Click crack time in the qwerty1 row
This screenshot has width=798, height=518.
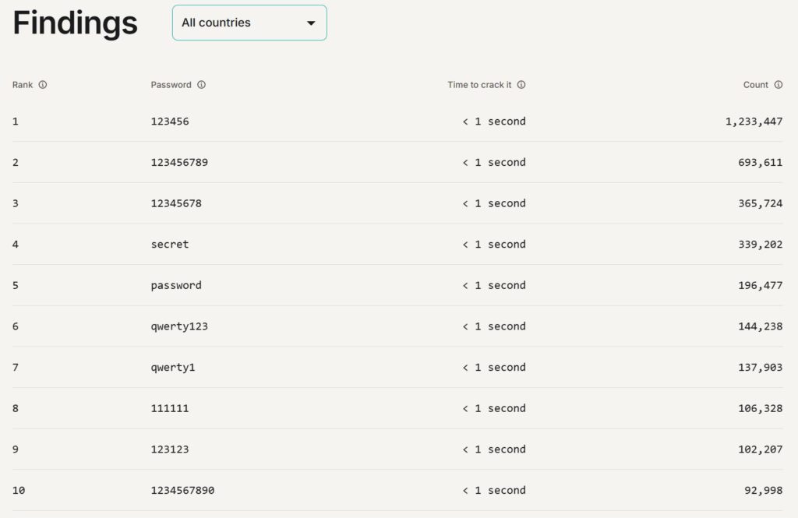coord(494,368)
